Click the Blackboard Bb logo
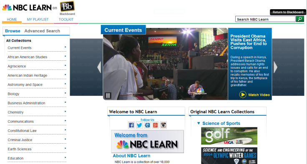This screenshot has height=164, width=307. click(67, 6)
